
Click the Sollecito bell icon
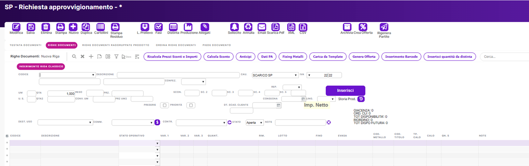(234, 27)
